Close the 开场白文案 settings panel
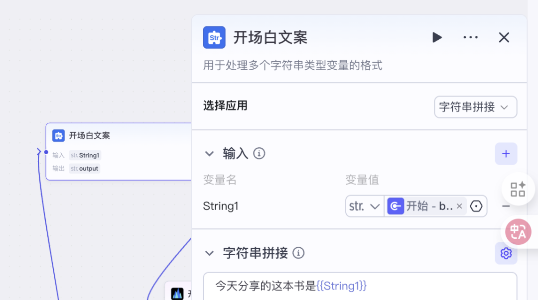 tap(504, 37)
